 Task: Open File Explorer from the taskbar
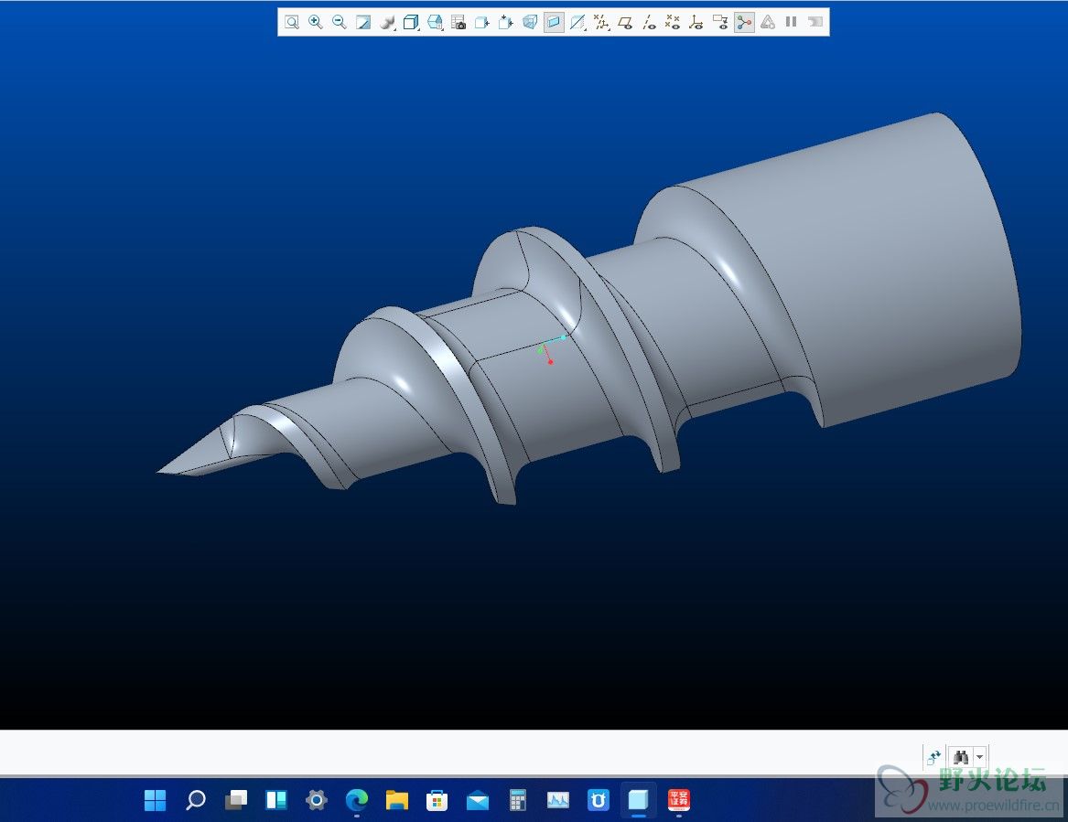(396, 799)
